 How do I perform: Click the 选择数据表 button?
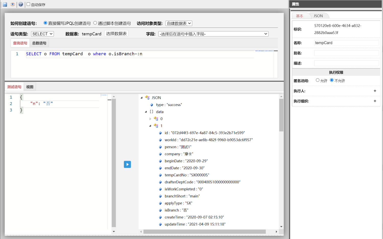tap(116, 34)
